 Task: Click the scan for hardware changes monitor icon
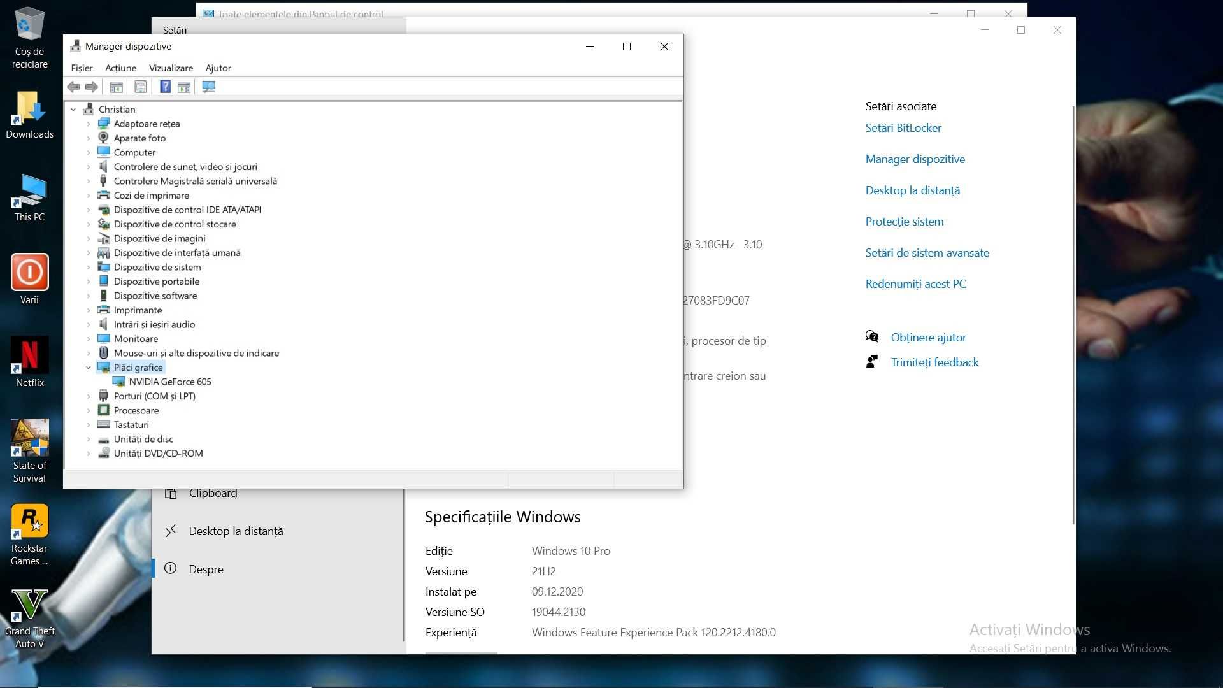tap(208, 87)
